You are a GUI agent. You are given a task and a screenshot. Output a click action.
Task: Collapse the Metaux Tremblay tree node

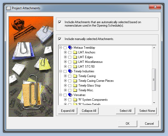click(x=61, y=48)
